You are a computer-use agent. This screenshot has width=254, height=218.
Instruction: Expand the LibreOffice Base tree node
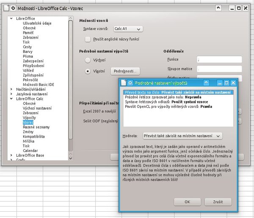pyautogui.click(x=11, y=155)
